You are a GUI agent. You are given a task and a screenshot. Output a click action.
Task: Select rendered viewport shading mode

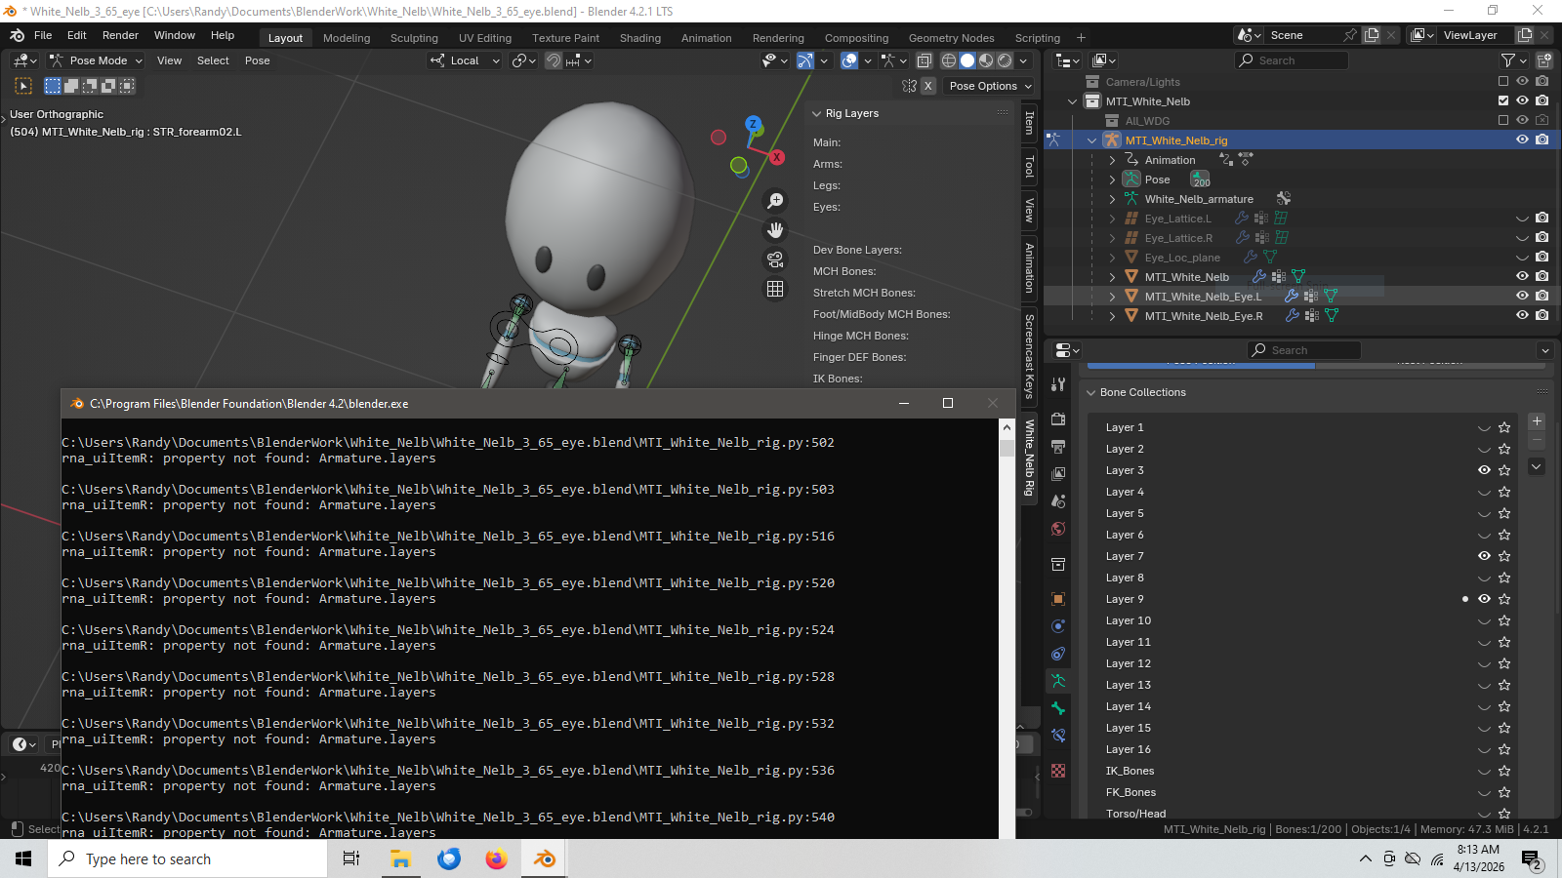[1005, 60]
